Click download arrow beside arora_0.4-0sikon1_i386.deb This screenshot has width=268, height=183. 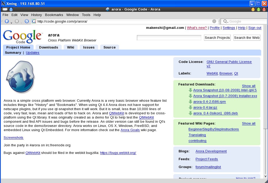tap(190, 113)
